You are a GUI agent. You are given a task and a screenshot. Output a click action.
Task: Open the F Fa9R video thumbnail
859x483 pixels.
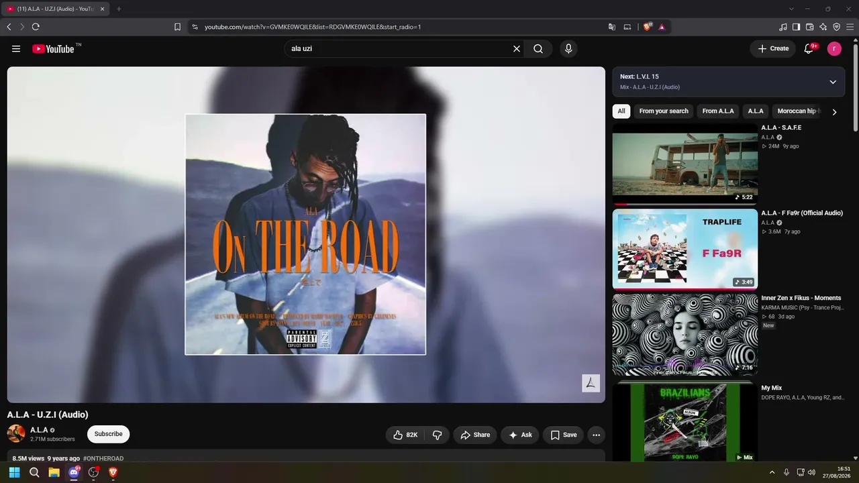point(685,249)
